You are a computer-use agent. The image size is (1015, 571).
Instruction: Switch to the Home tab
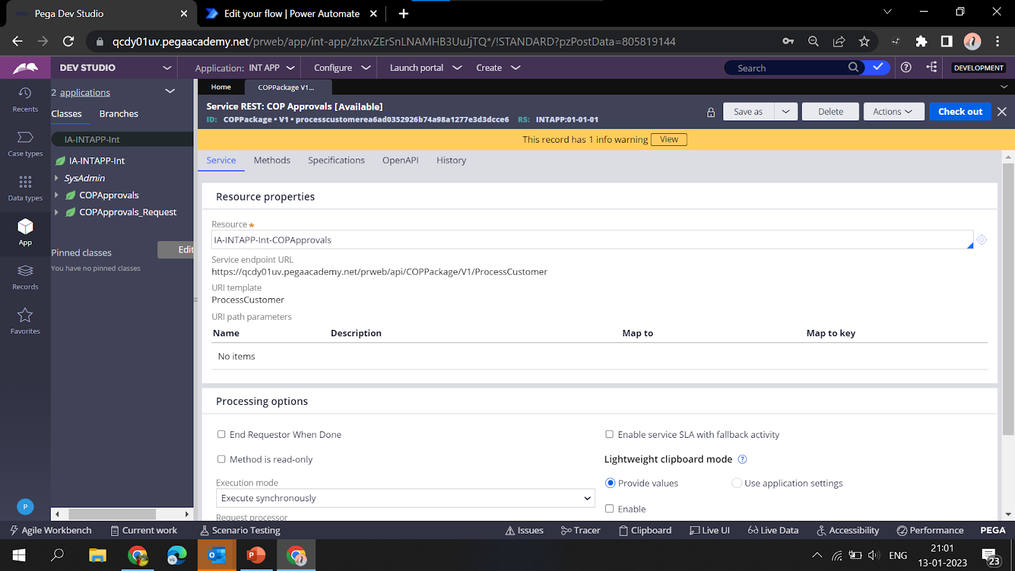[221, 87]
